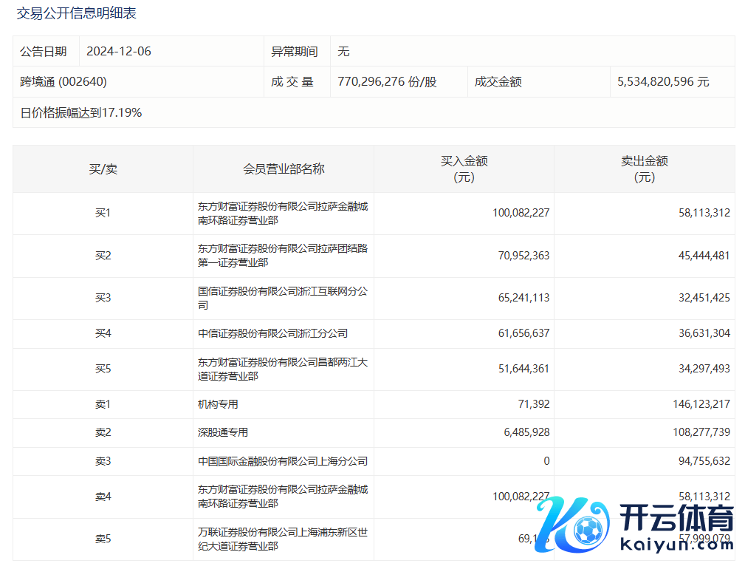The width and height of the screenshot is (745, 569).
Task: Click the 买入金额 column header
Action: coord(464,169)
